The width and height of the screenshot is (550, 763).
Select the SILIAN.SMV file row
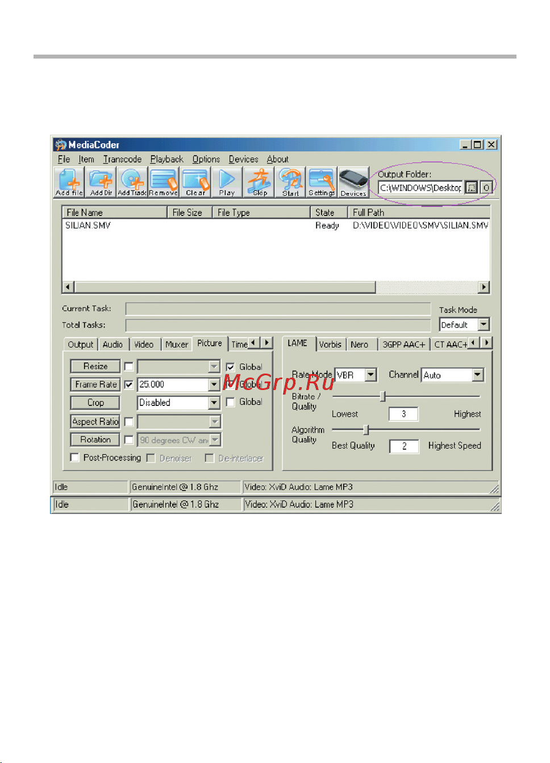click(x=276, y=226)
